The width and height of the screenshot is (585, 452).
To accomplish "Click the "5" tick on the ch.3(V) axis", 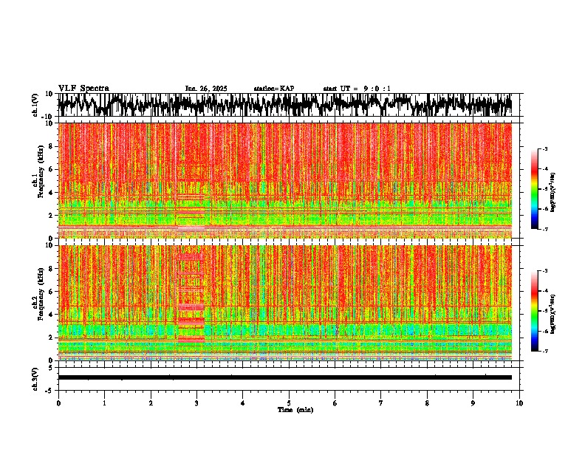I will (51, 368).
